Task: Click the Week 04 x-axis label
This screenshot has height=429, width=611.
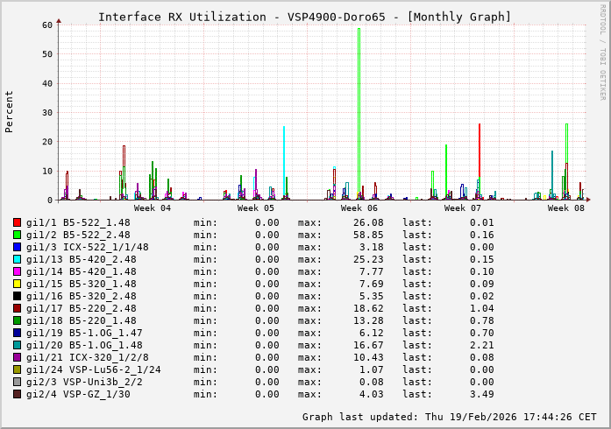Action: click(153, 208)
